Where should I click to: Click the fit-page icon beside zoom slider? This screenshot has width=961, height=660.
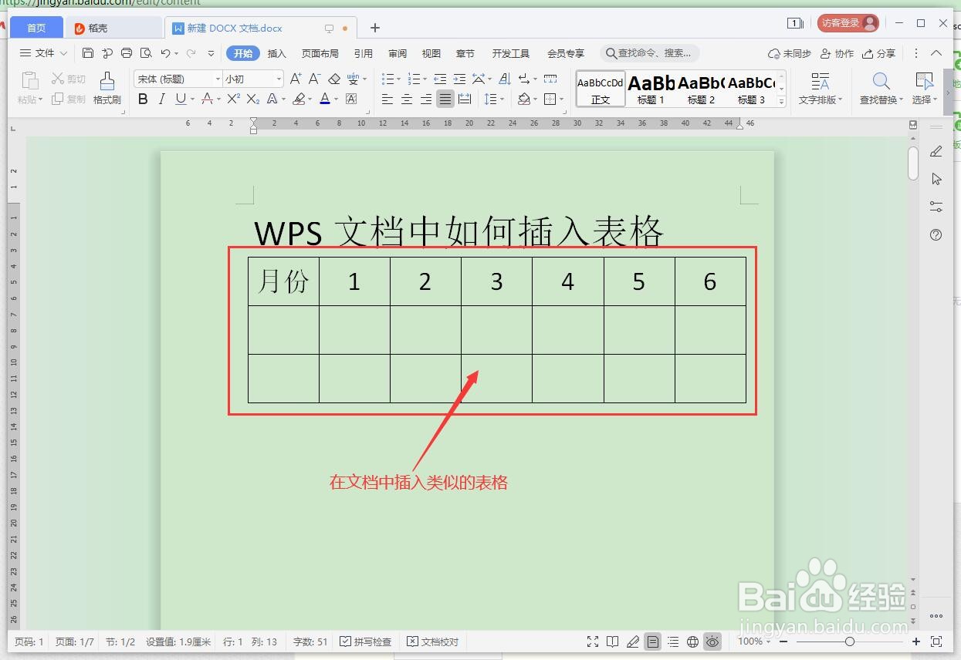click(936, 641)
